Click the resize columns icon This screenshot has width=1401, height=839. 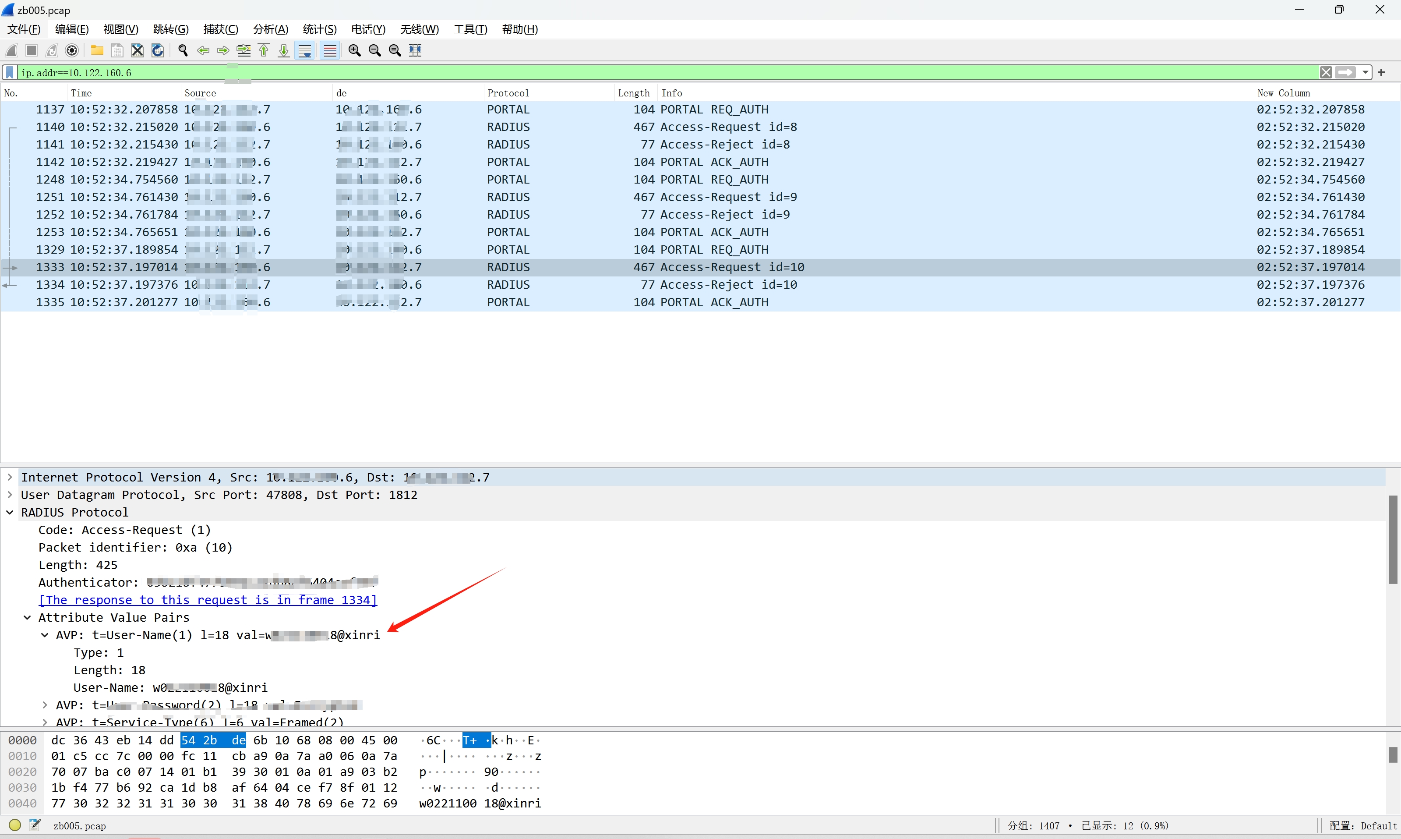point(415,50)
